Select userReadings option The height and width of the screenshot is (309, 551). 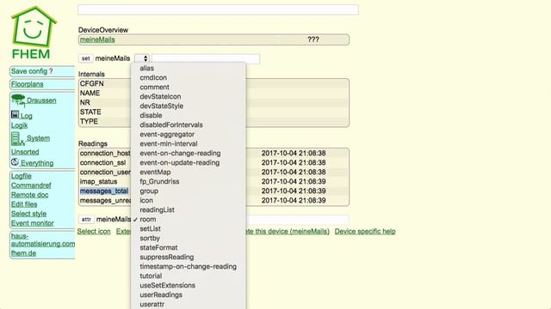click(161, 295)
